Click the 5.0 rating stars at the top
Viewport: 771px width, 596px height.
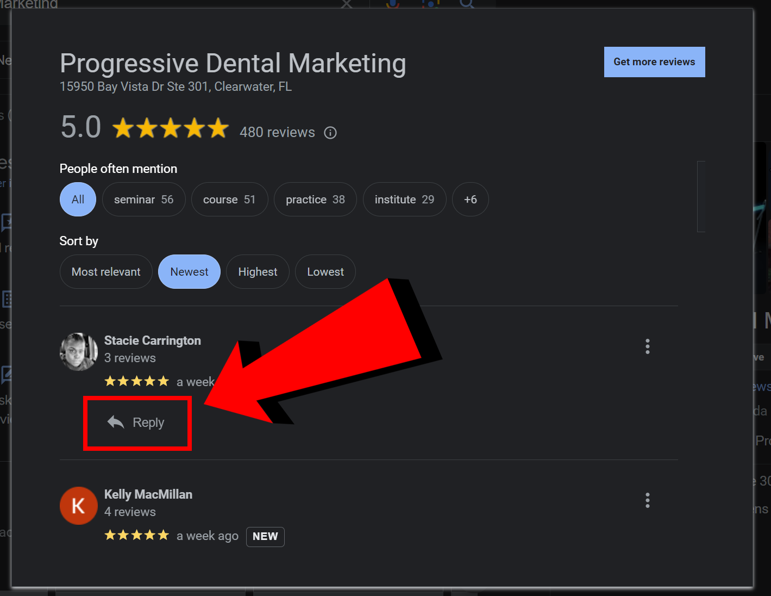point(171,128)
